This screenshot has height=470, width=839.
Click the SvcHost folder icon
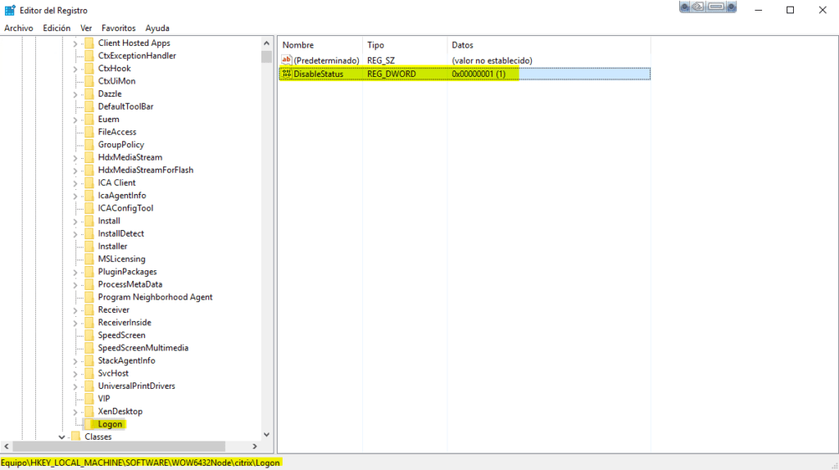pyautogui.click(x=89, y=373)
